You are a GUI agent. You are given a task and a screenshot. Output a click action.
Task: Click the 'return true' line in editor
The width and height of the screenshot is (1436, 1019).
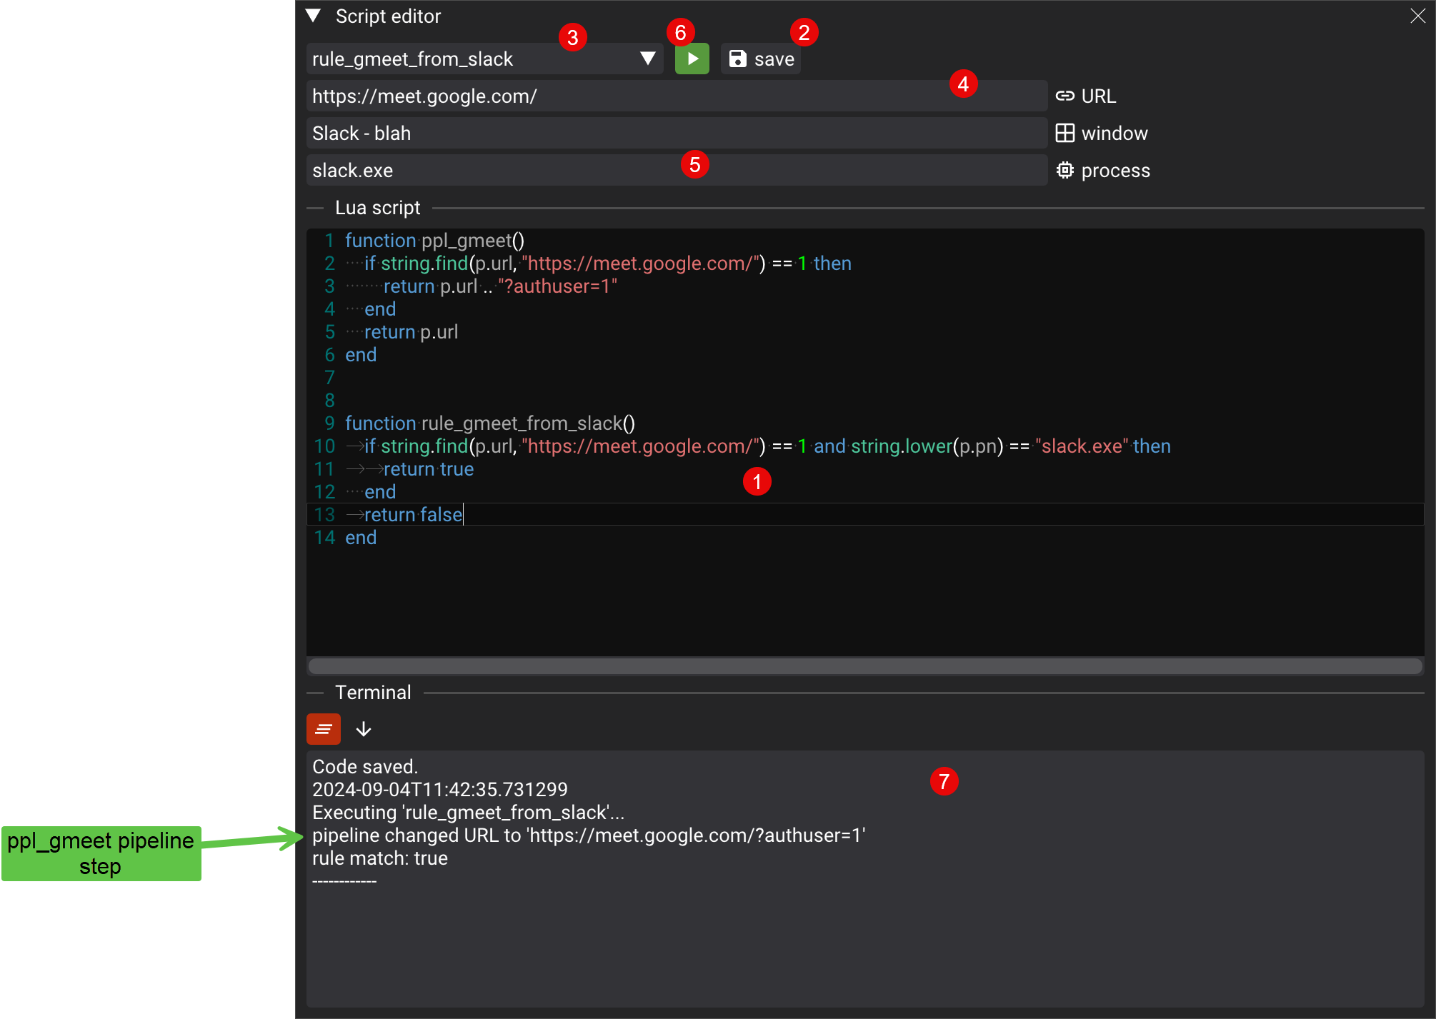point(429,469)
